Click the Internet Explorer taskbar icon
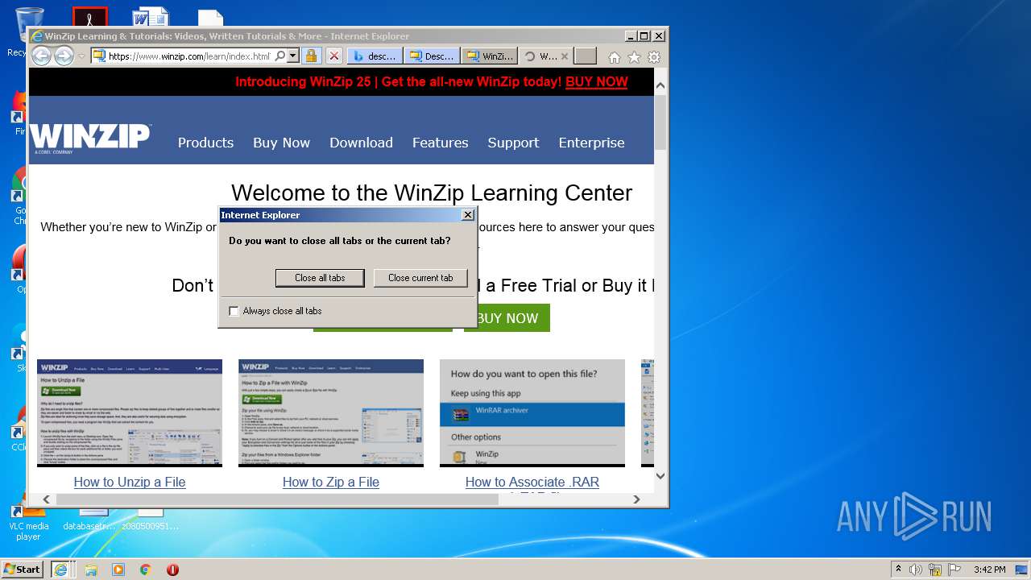Image resolution: width=1031 pixels, height=580 pixels. pyautogui.click(x=60, y=569)
